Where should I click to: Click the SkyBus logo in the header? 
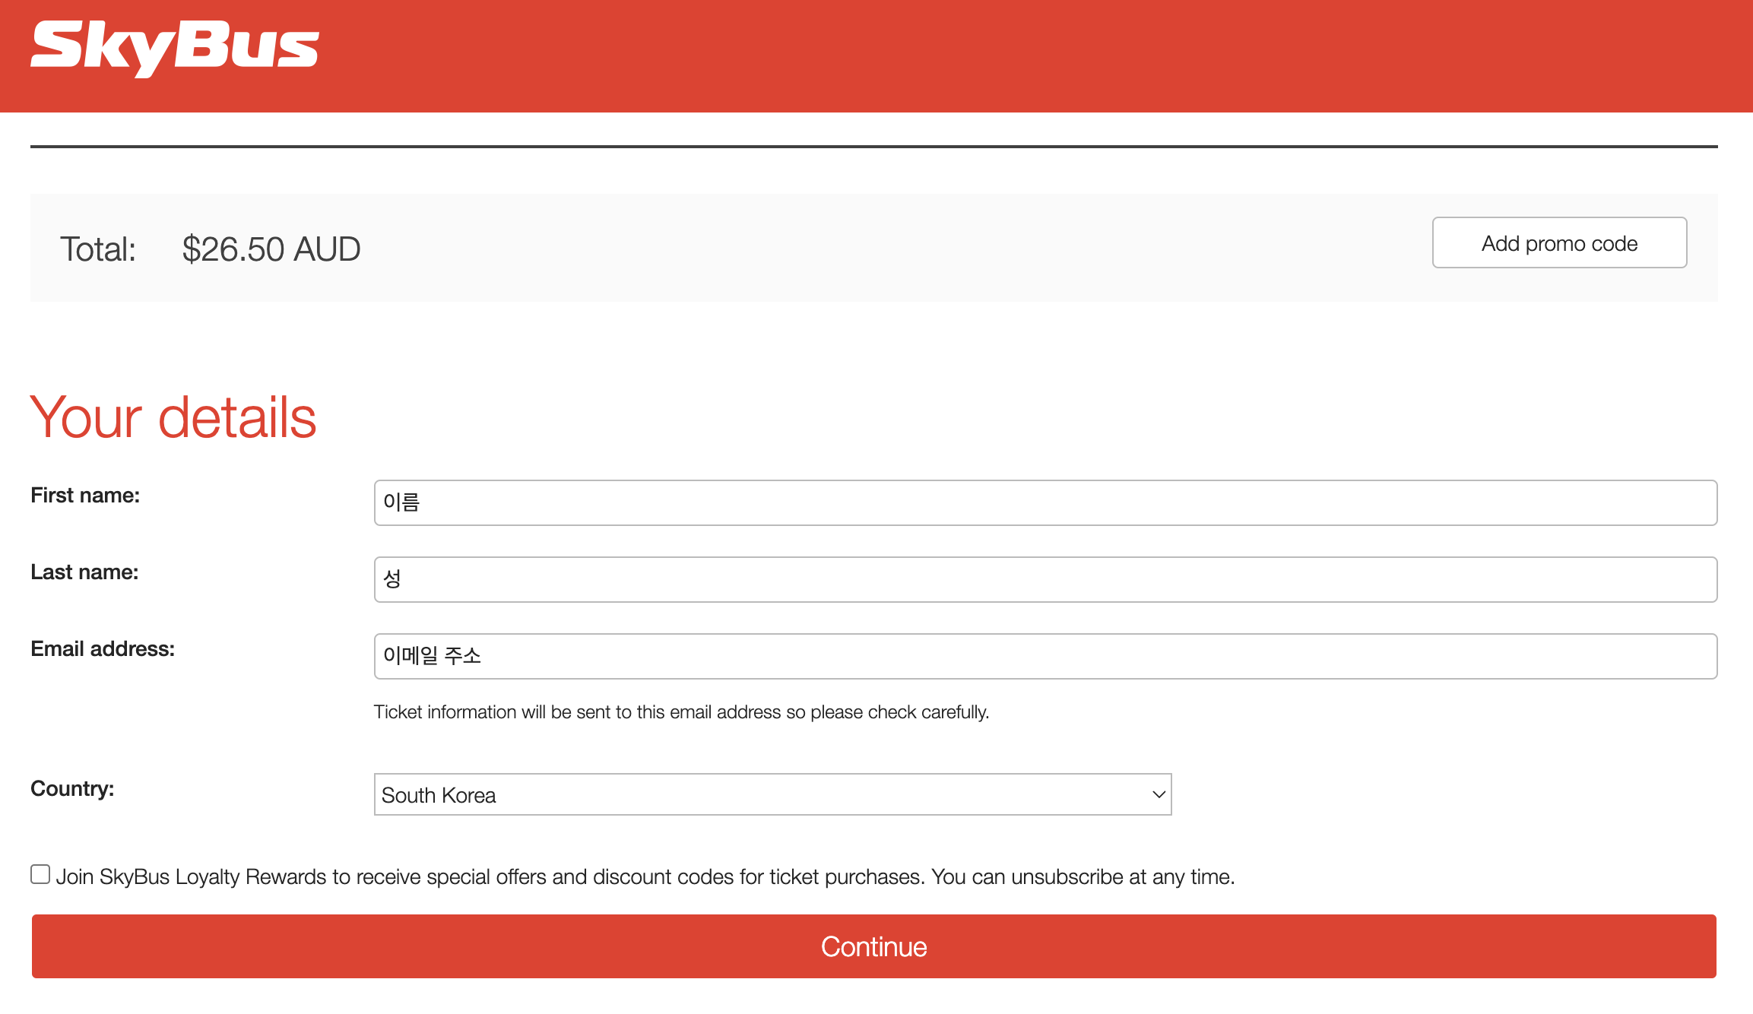point(174,47)
